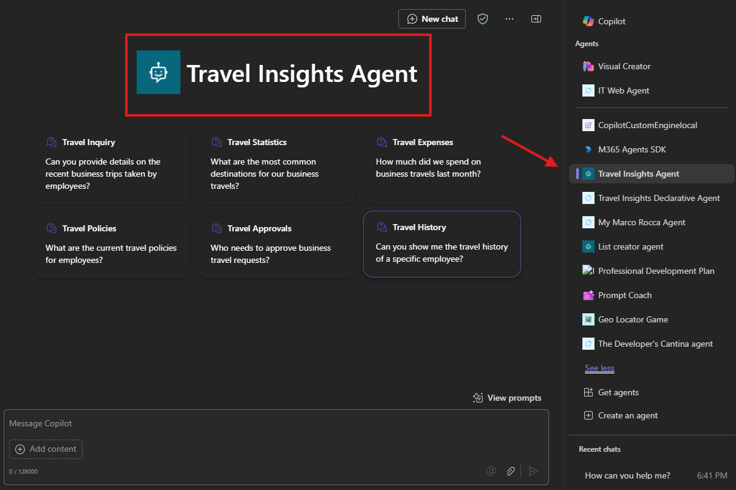Click 'Can you provide details' prompt text
736x490 pixels.
(x=103, y=174)
